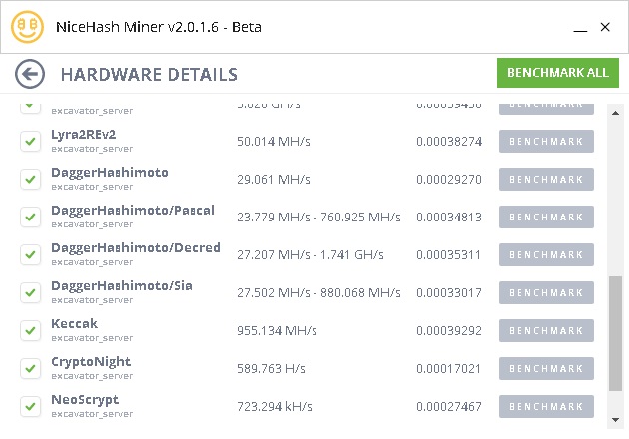The height and width of the screenshot is (439, 629).
Task: Click the 29.061 MH/s speed value
Action: pos(274,180)
